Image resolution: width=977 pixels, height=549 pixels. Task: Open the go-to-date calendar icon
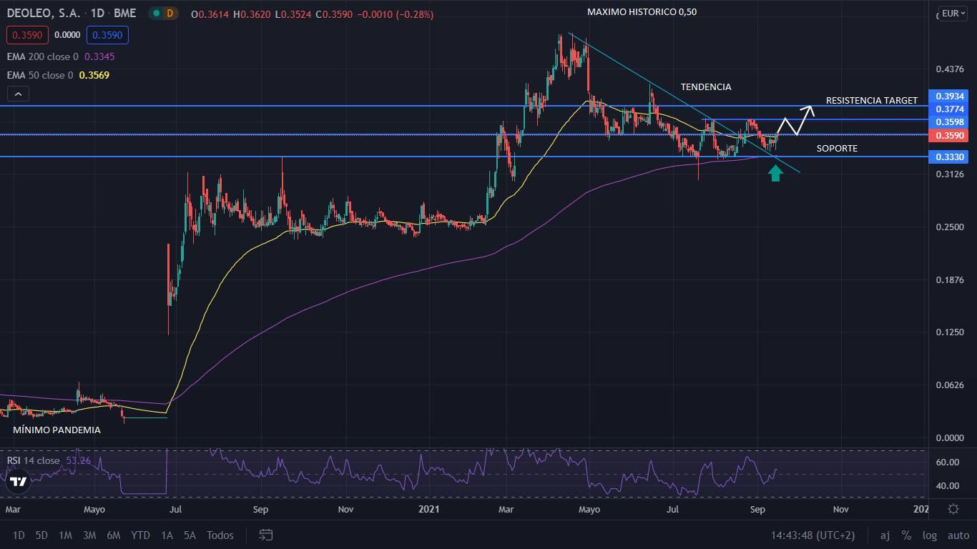tap(266, 535)
